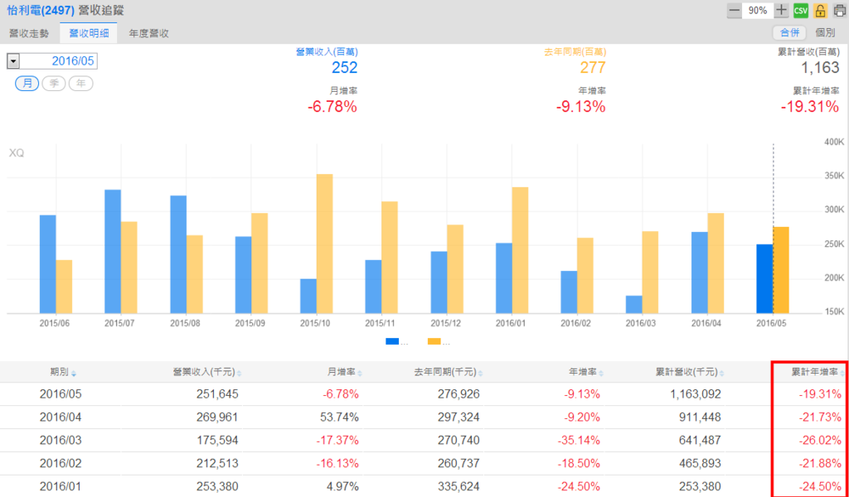Switch to 季 quarterly view
The width and height of the screenshot is (849, 497).
(x=54, y=84)
